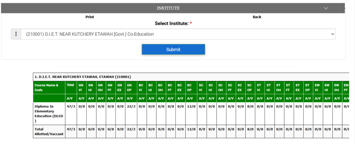Click the Print link
The height and width of the screenshot is (144, 355).
pos(90,17)
